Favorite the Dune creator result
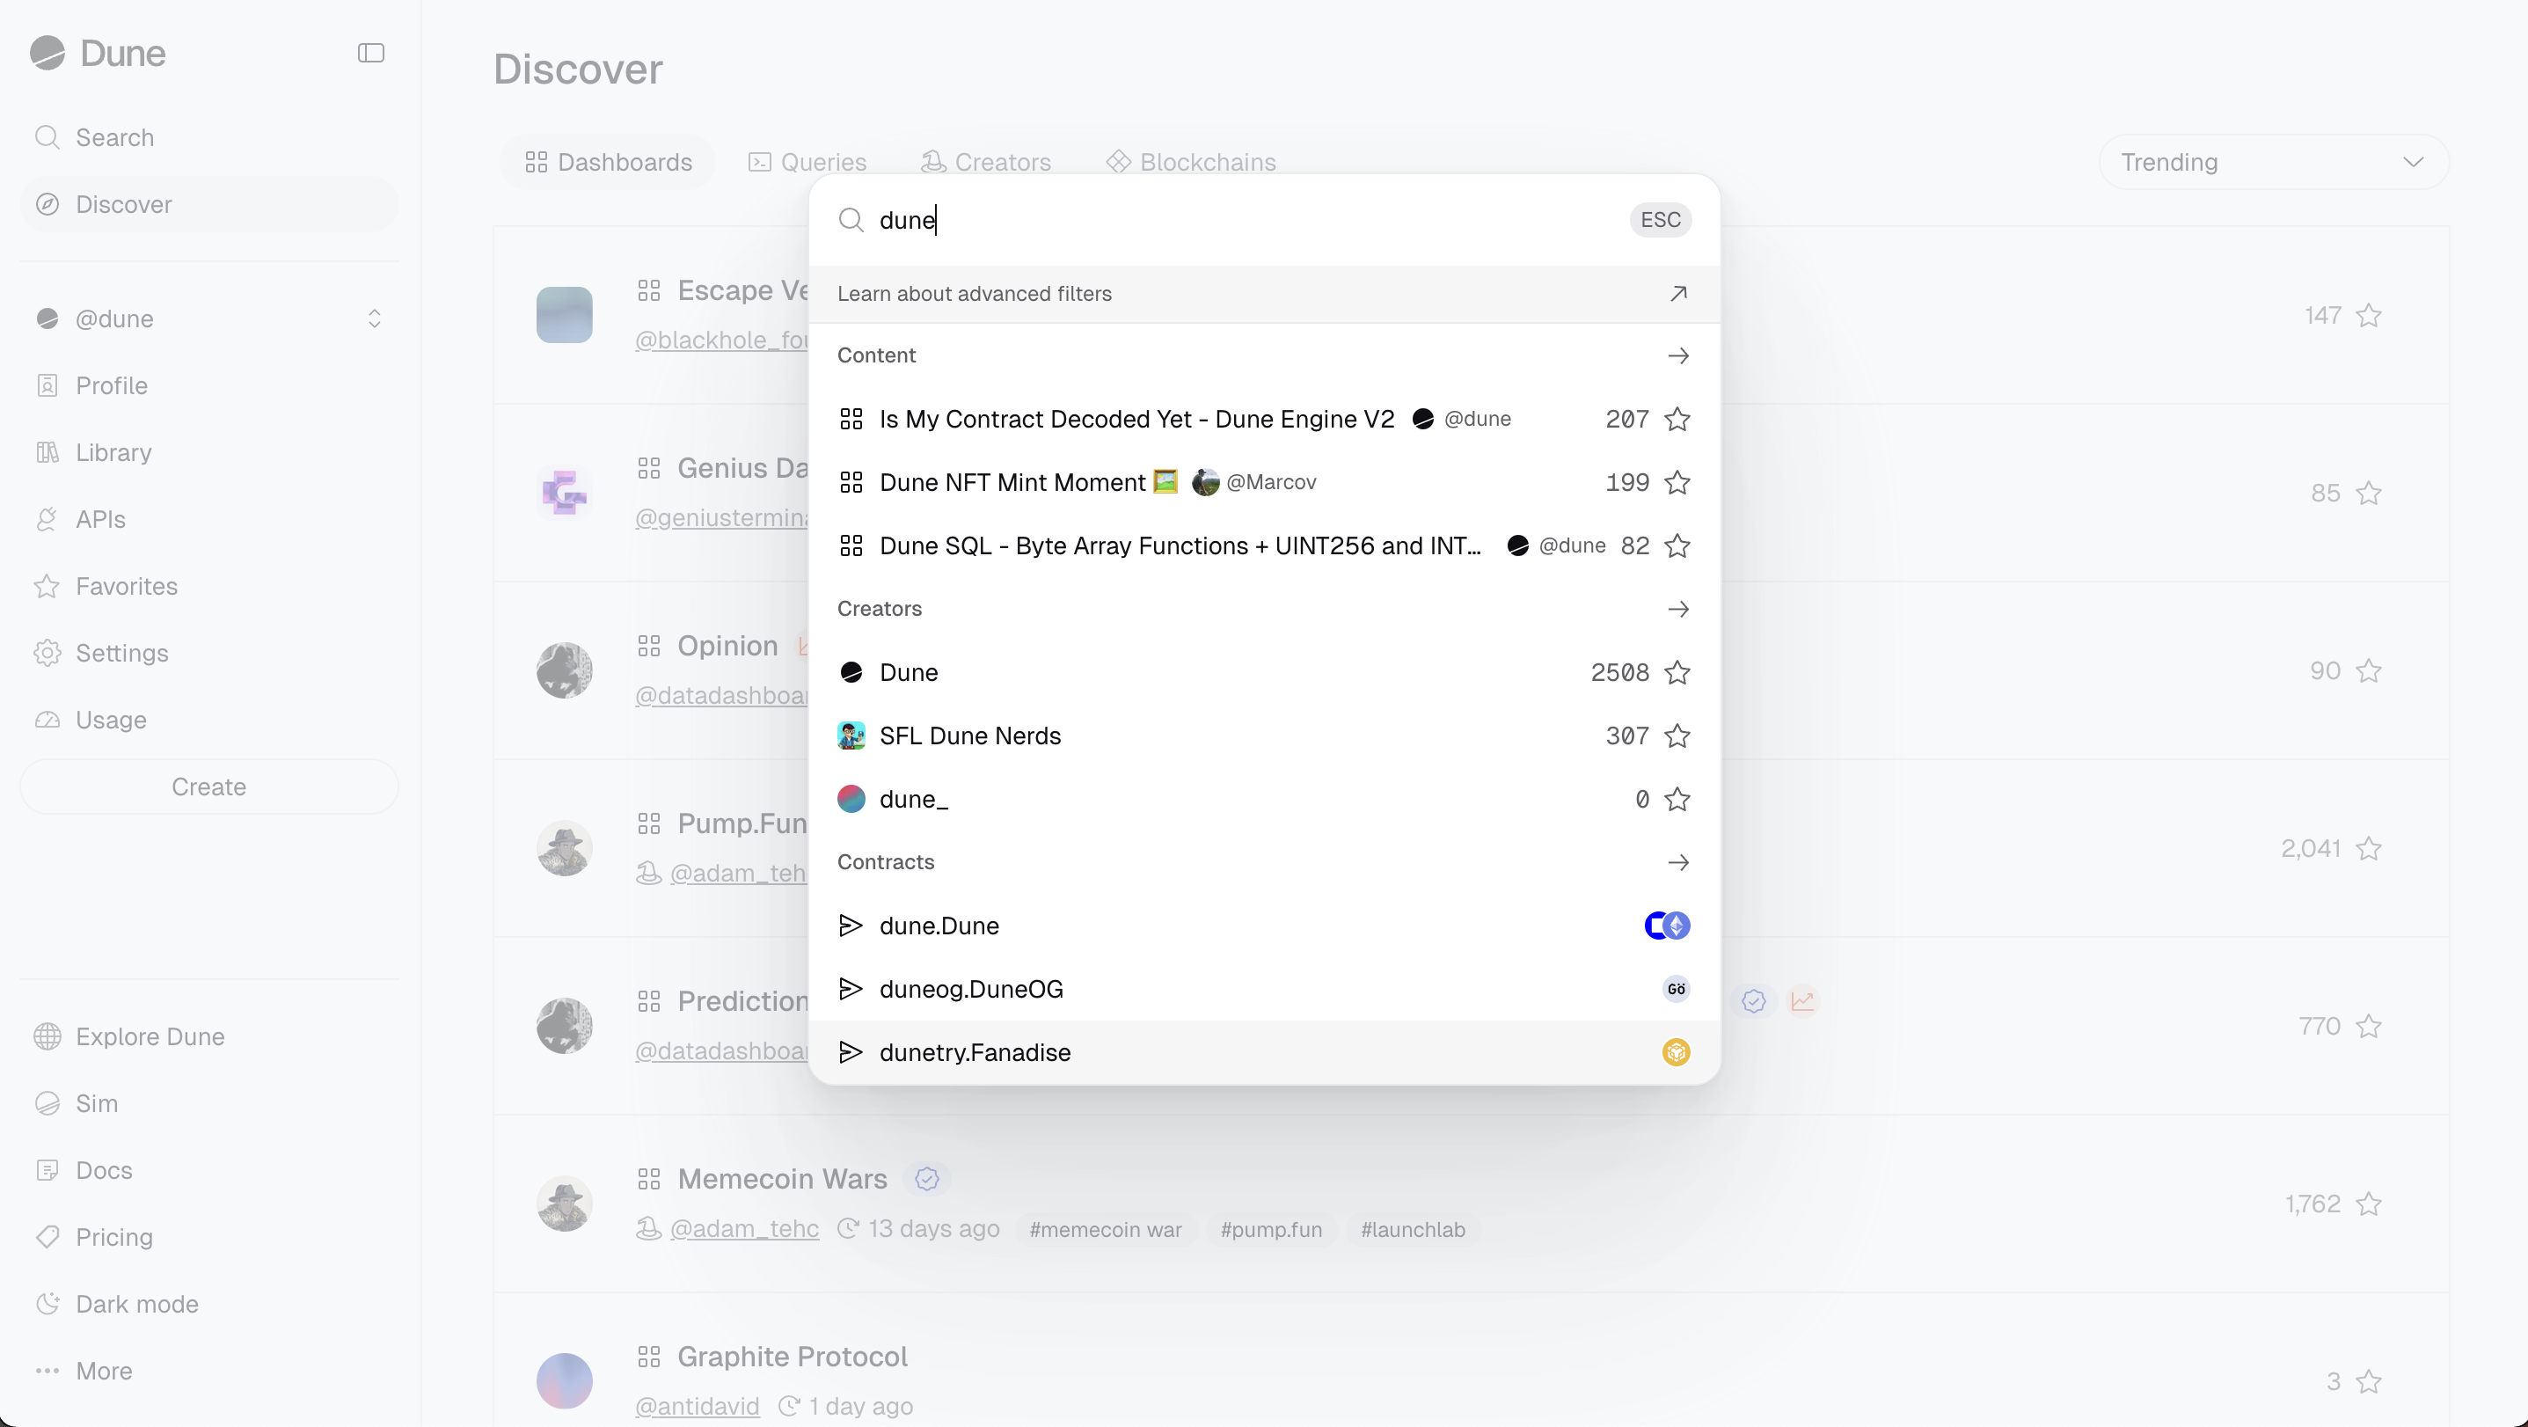Viewport: 2528px width, 1427px height. 1677,673
